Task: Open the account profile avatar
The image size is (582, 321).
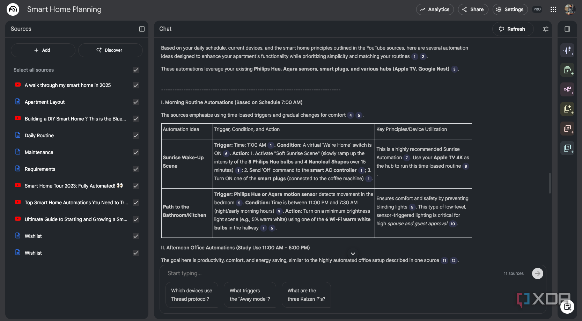Action: [570, 9]
